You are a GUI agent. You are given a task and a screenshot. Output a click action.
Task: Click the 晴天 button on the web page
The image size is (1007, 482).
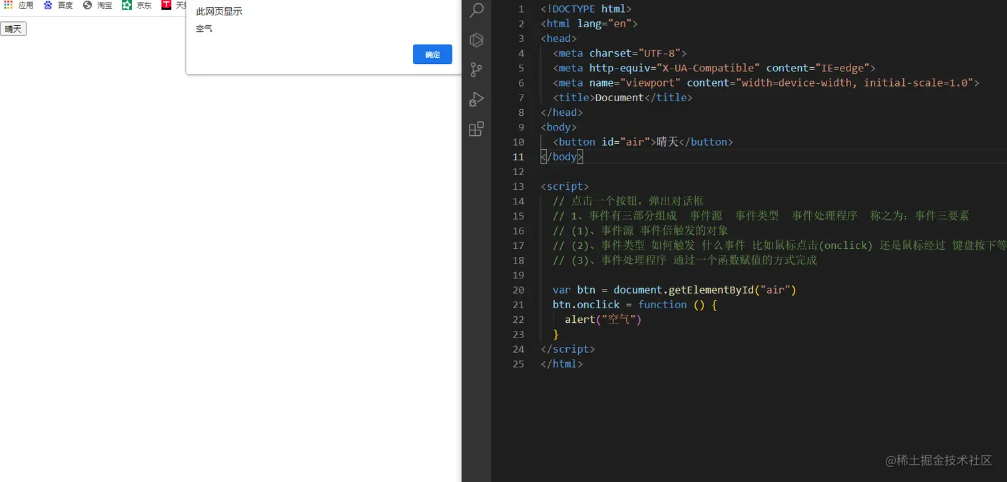pos(13,29)
